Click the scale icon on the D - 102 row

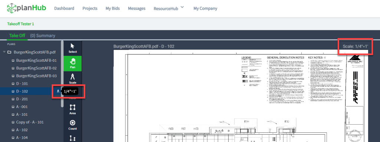click(x=58, y=91)
